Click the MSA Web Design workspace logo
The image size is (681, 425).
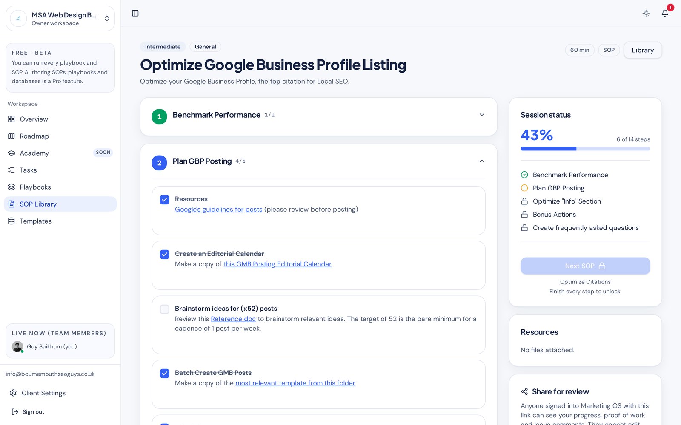(18, 18)
